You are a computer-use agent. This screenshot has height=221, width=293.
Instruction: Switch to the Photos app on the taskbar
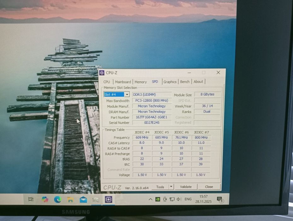click(x=96, y=200)
